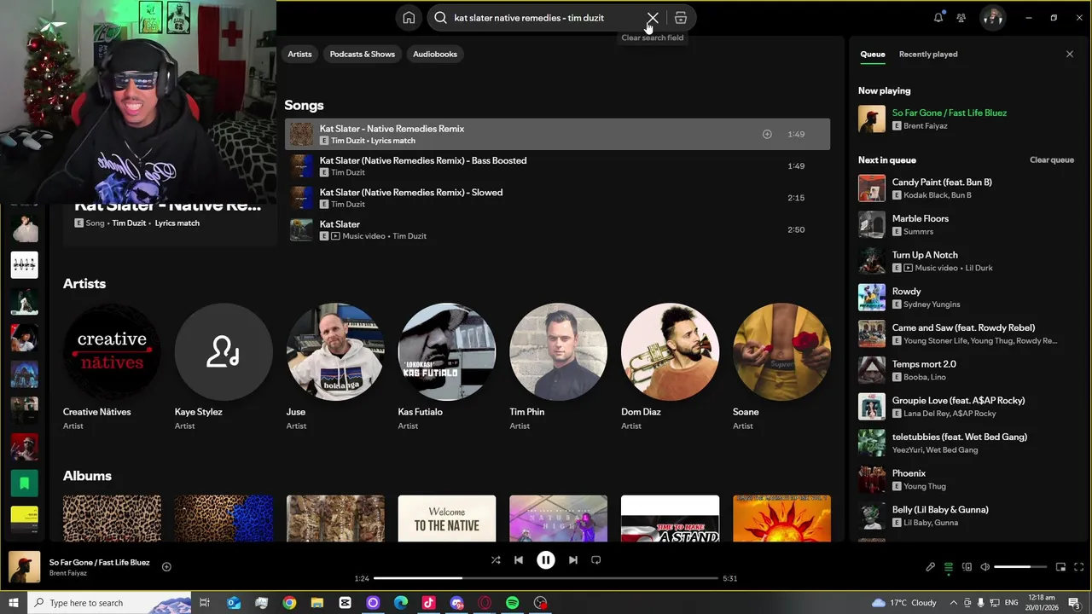Add So Far Gone to Liked Songs in the now playing bar
1092x614 pixels.
pyautogui.click(x=166, y=567)
